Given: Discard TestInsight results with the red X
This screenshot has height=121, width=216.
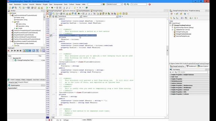Looking at the screenshot, I should click(x=8, y=51).
